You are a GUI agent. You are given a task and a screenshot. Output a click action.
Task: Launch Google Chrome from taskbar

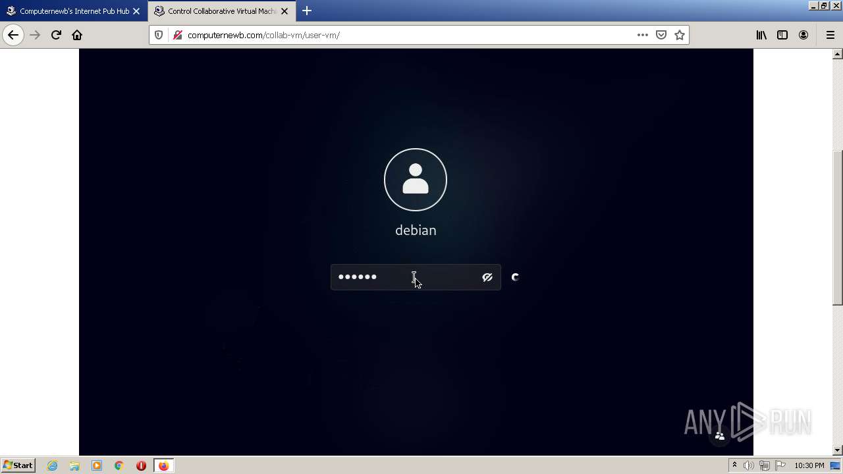click(x=119, y=465)
